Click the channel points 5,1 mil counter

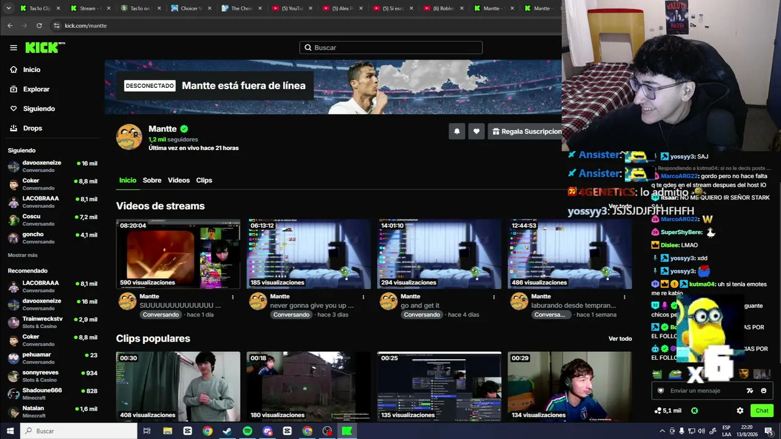coord(668,411)
